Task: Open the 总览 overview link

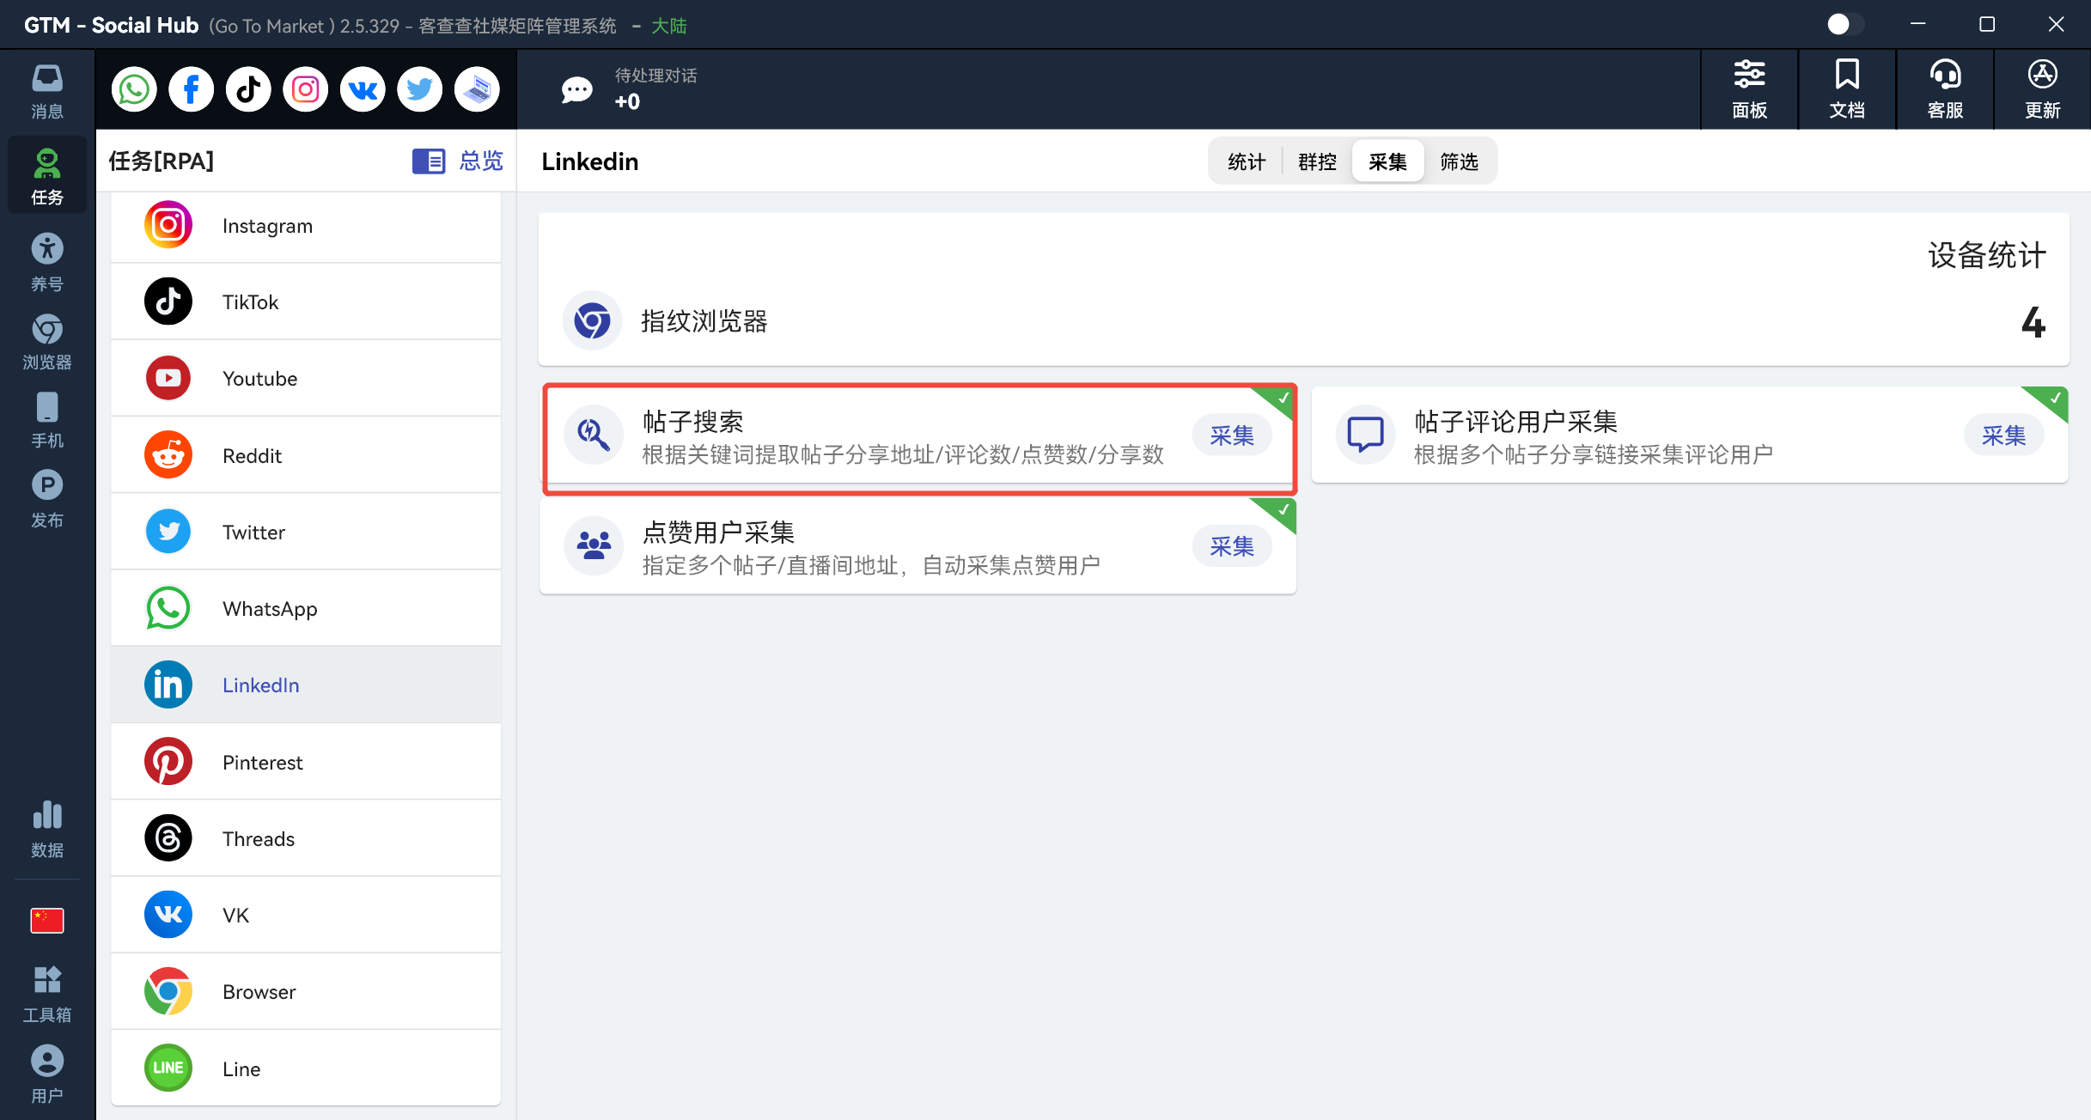Action: point(481,161)
